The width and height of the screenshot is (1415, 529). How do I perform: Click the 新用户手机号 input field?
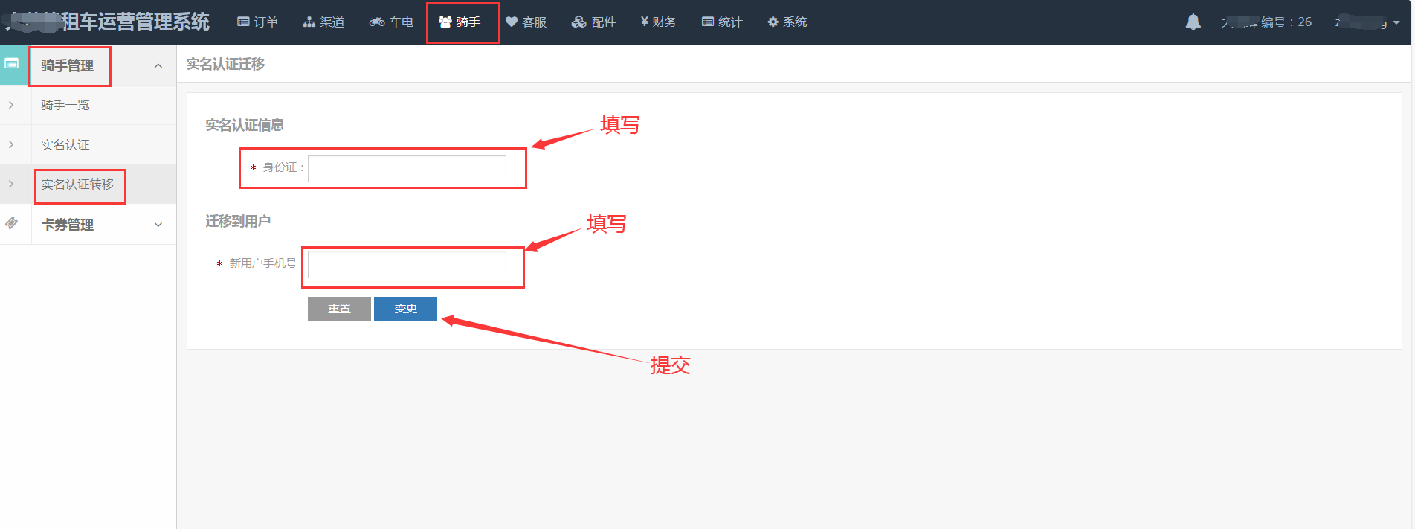click(x=407, y=264)
